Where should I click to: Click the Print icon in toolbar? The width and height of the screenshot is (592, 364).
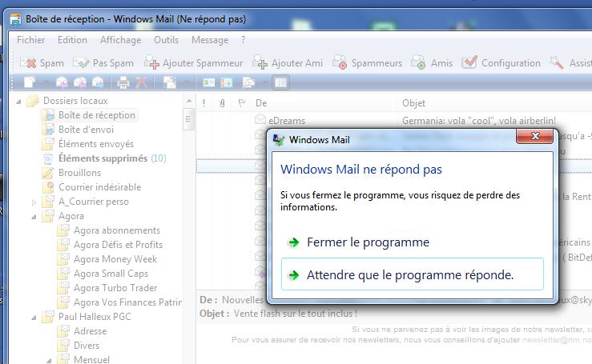tap(123, 82)
